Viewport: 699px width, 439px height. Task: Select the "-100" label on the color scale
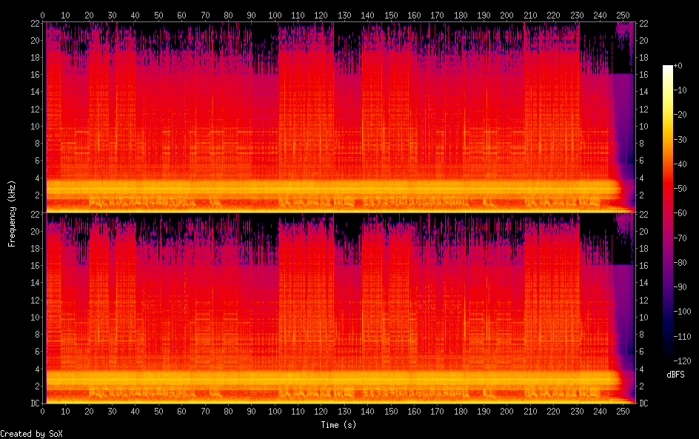pos(683,312)
